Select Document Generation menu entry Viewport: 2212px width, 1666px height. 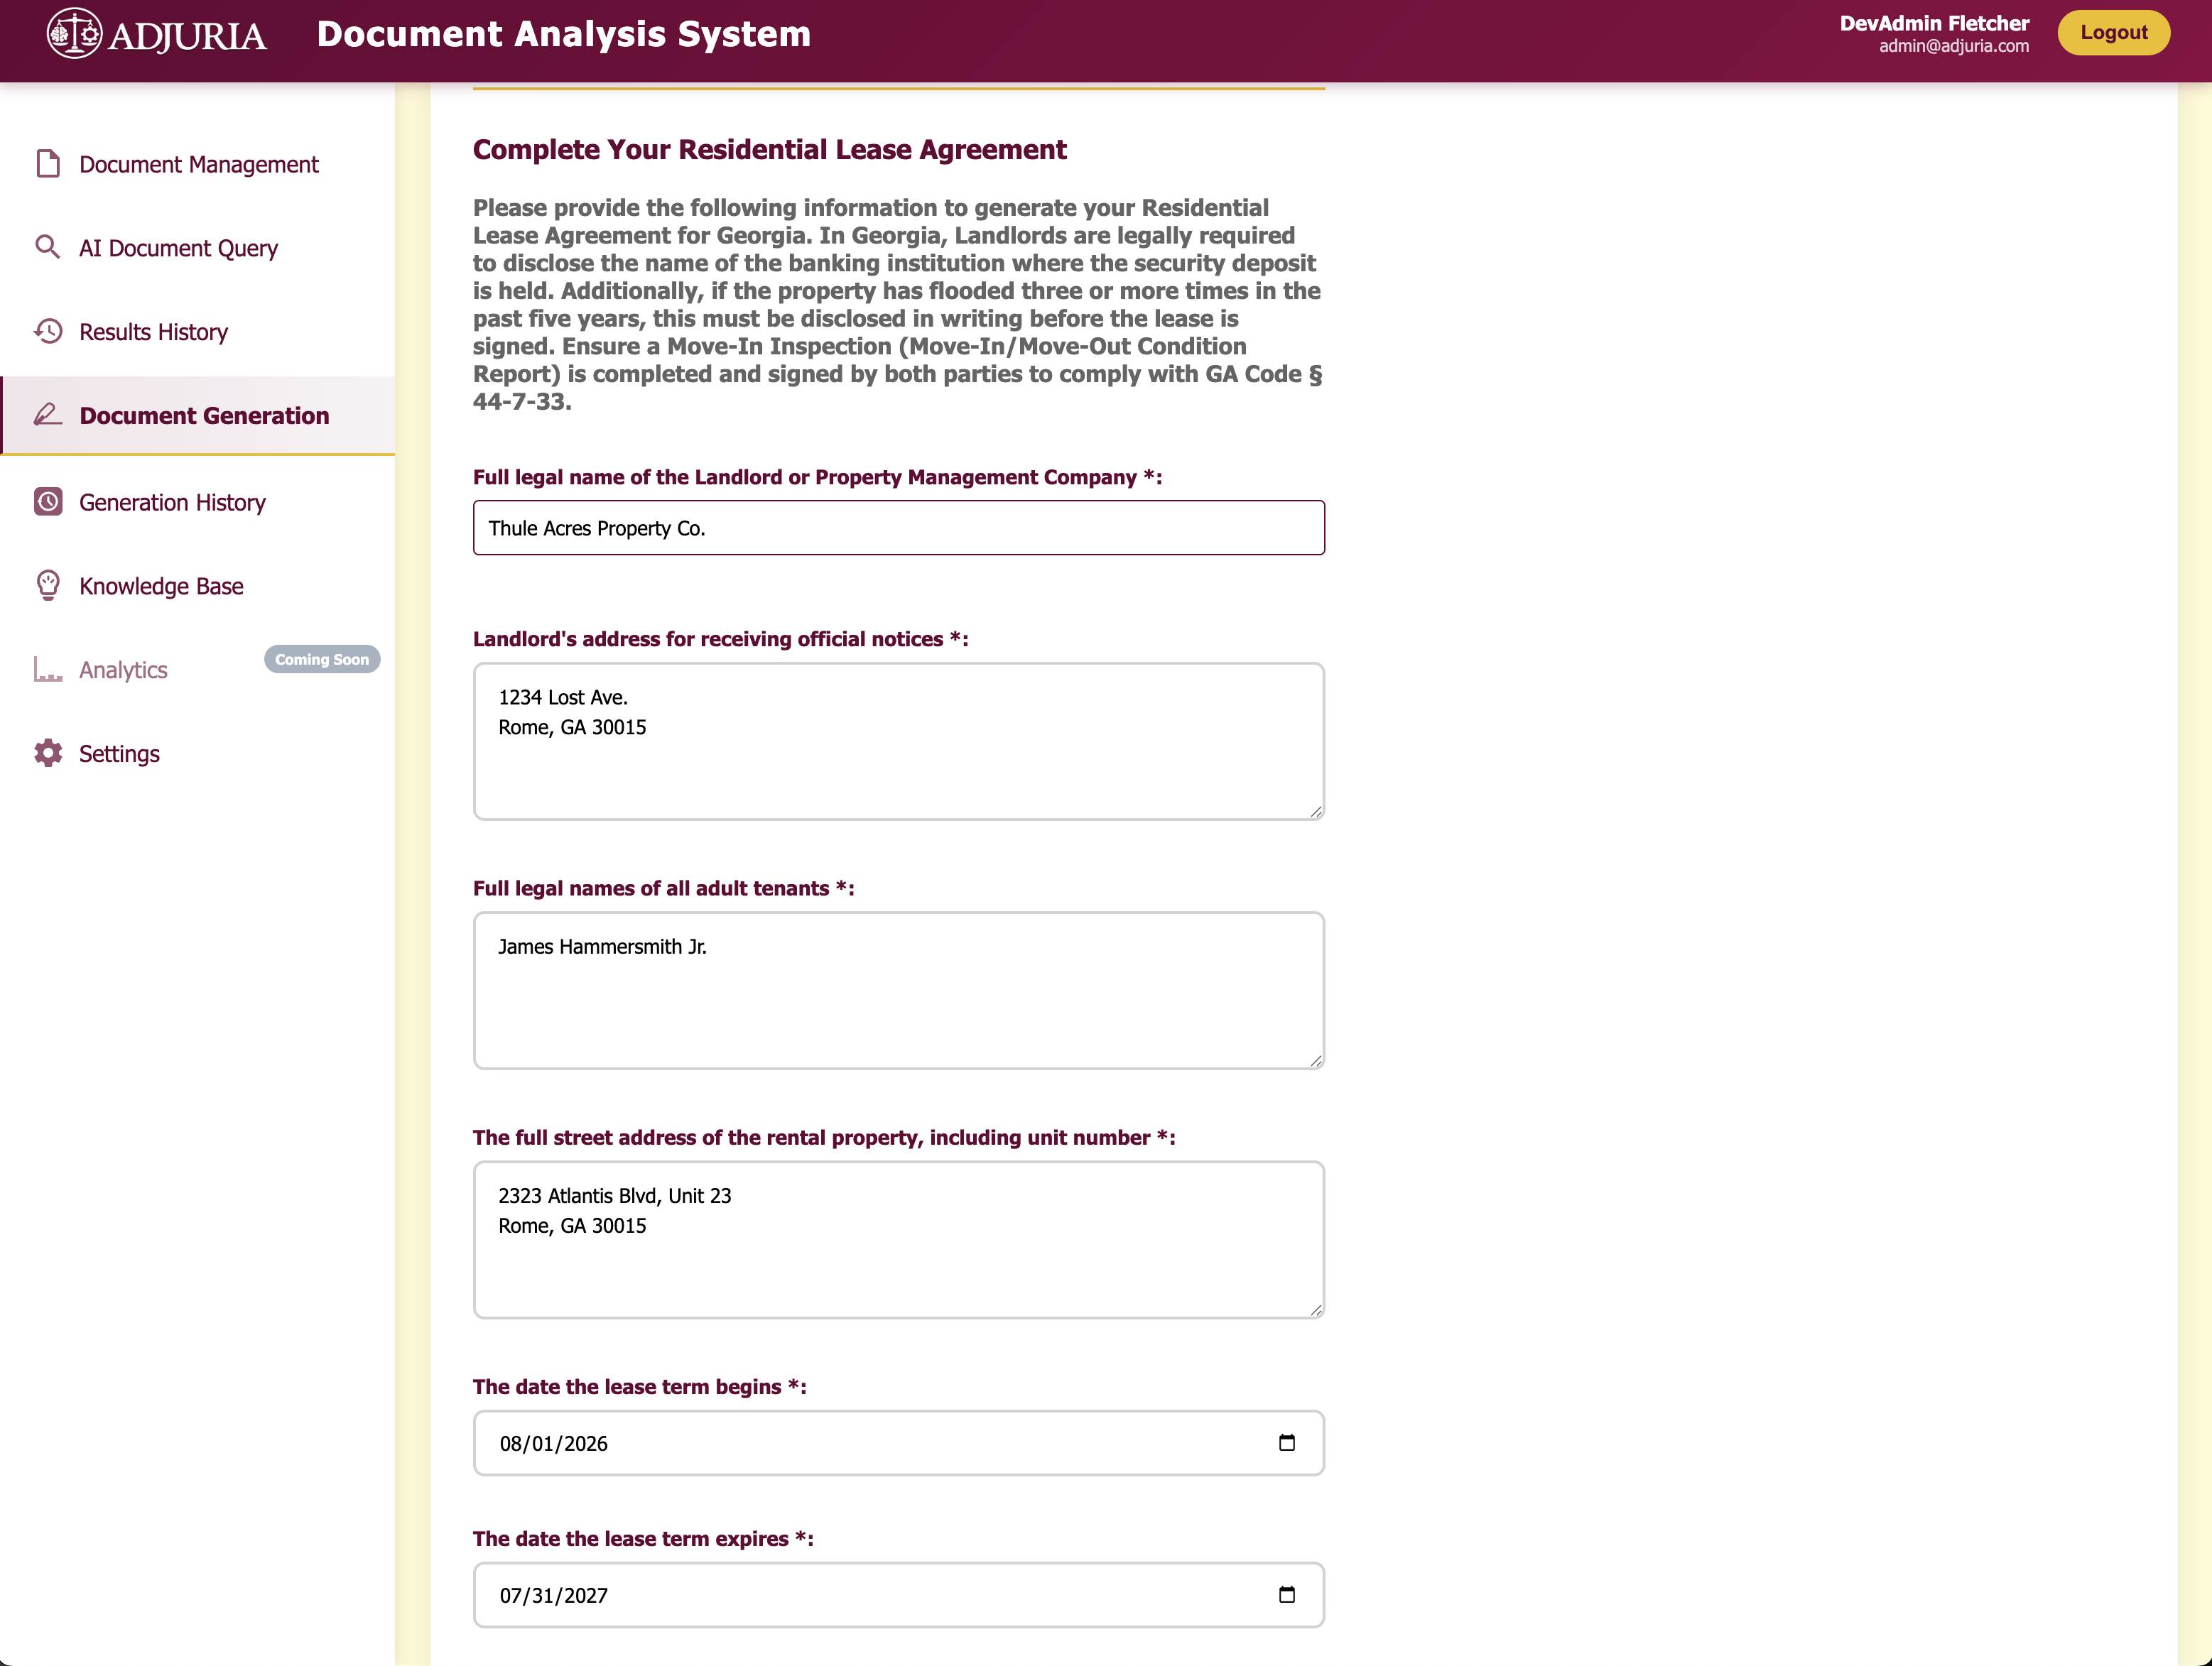pos(198,415)
